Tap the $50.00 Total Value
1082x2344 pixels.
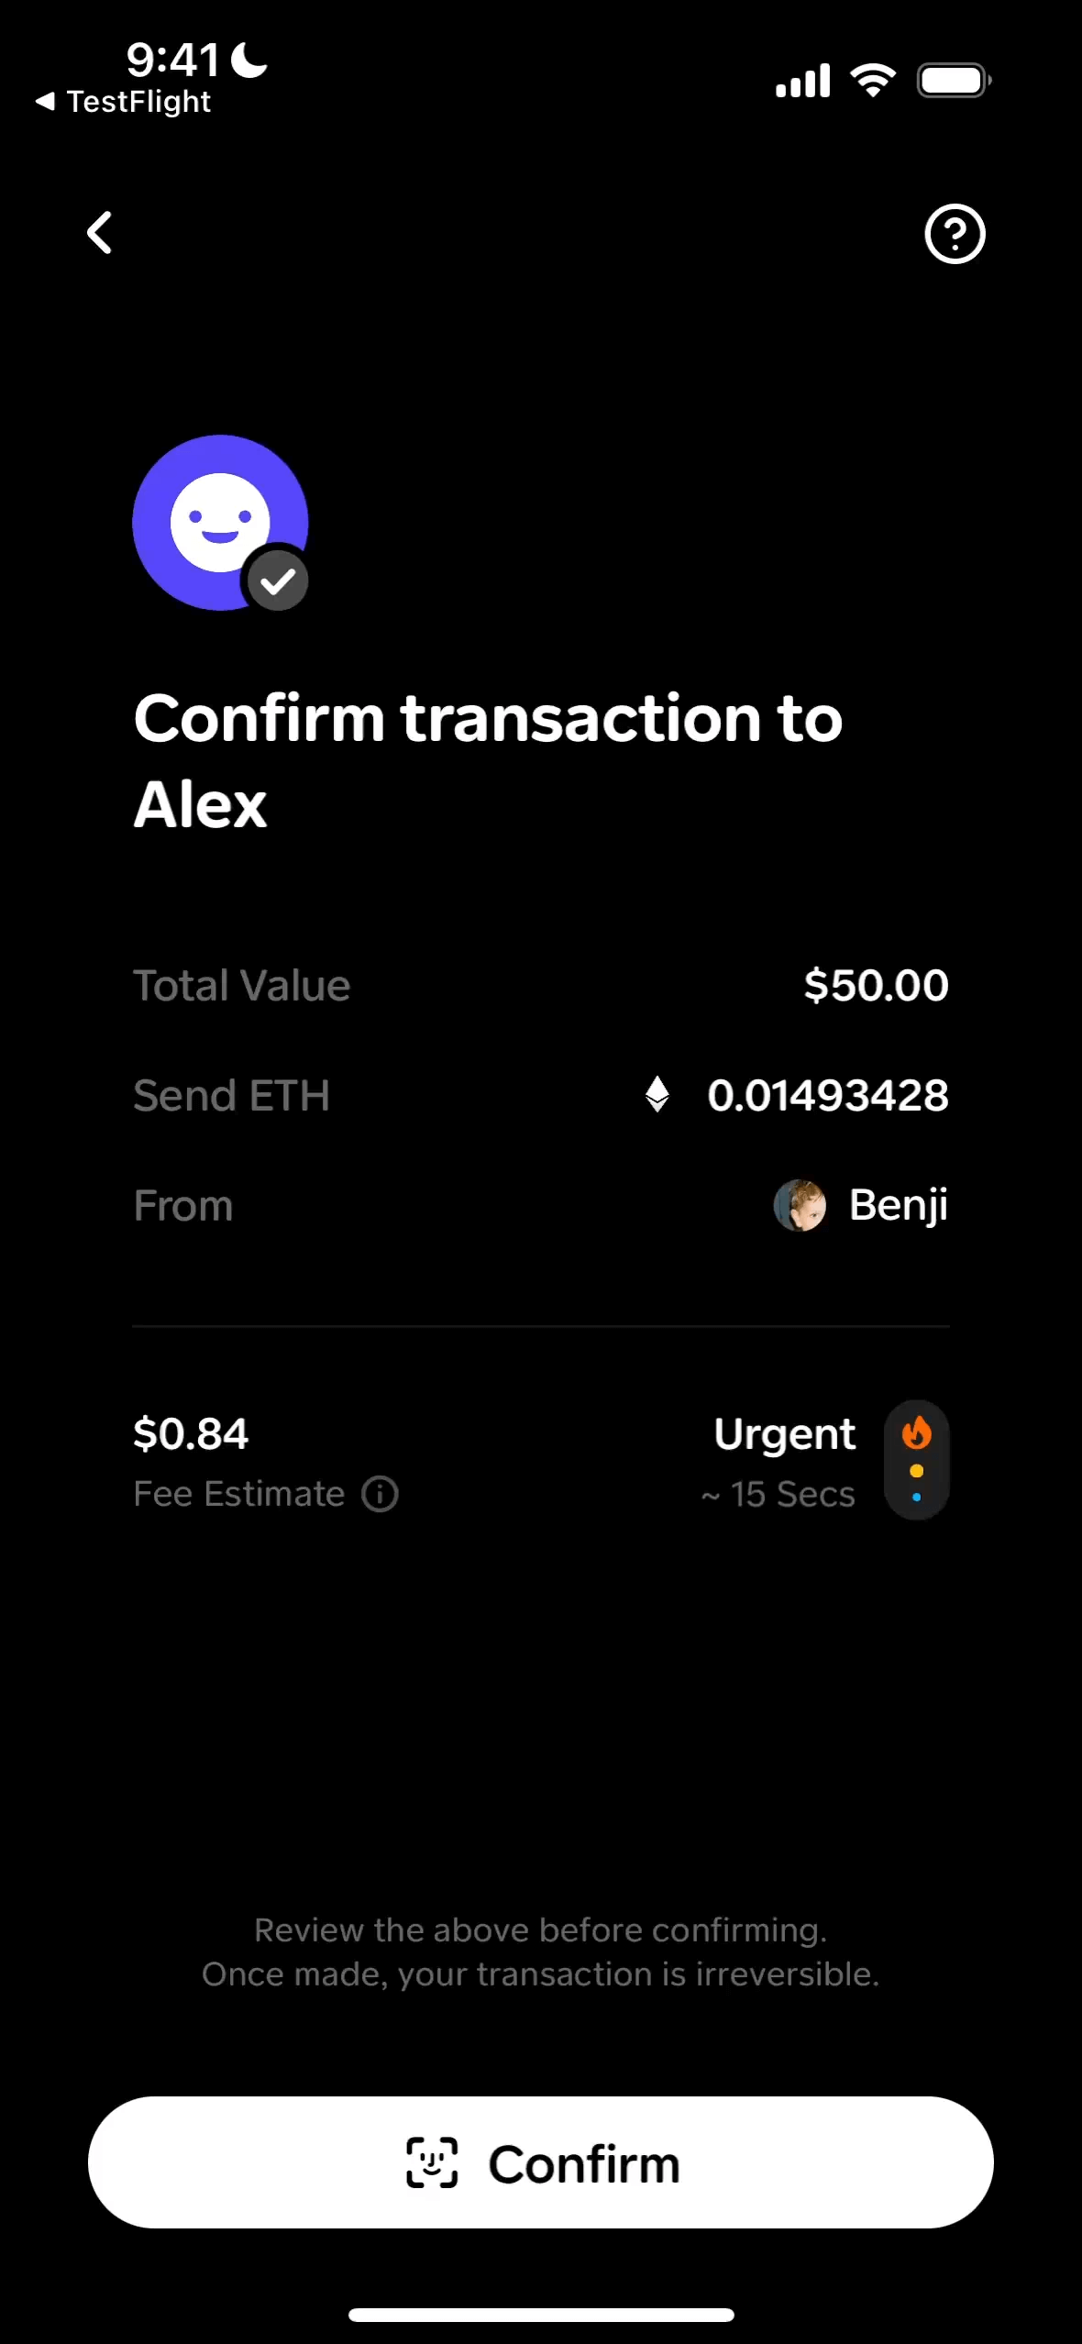(876, 986)
